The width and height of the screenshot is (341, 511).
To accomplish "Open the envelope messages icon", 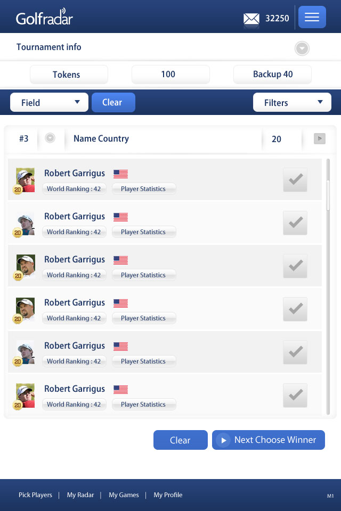I will point(251,19).
